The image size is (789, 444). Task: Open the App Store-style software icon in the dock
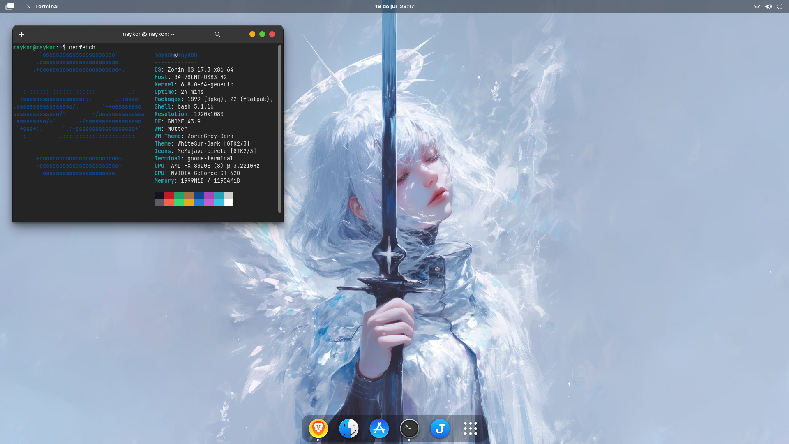pyautogui.click(x=379, y=428)
